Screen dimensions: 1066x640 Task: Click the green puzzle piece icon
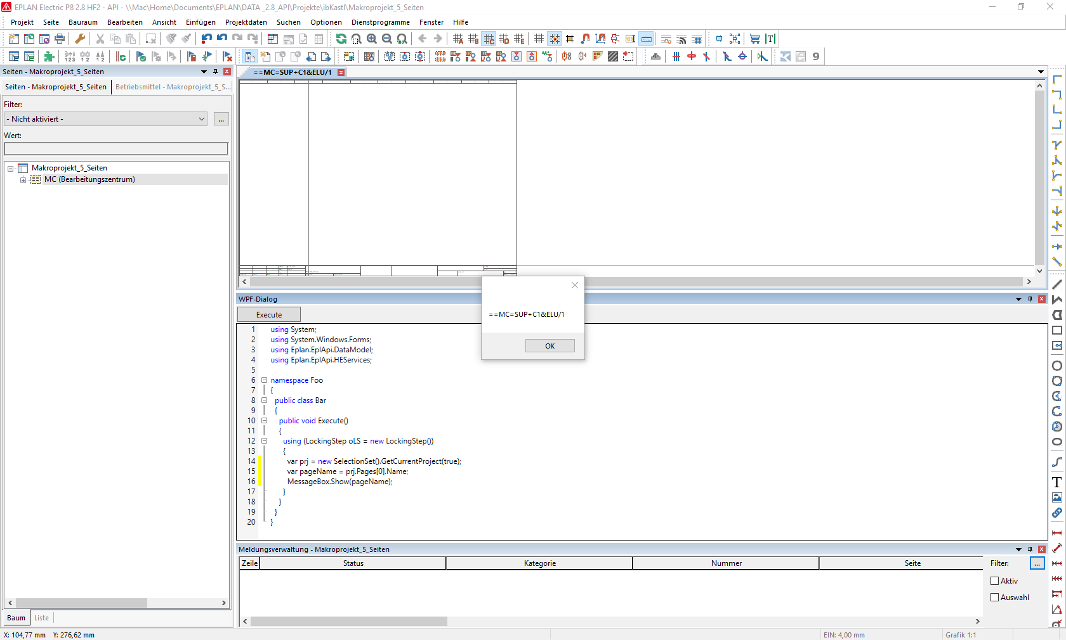[x=49, y=56]
